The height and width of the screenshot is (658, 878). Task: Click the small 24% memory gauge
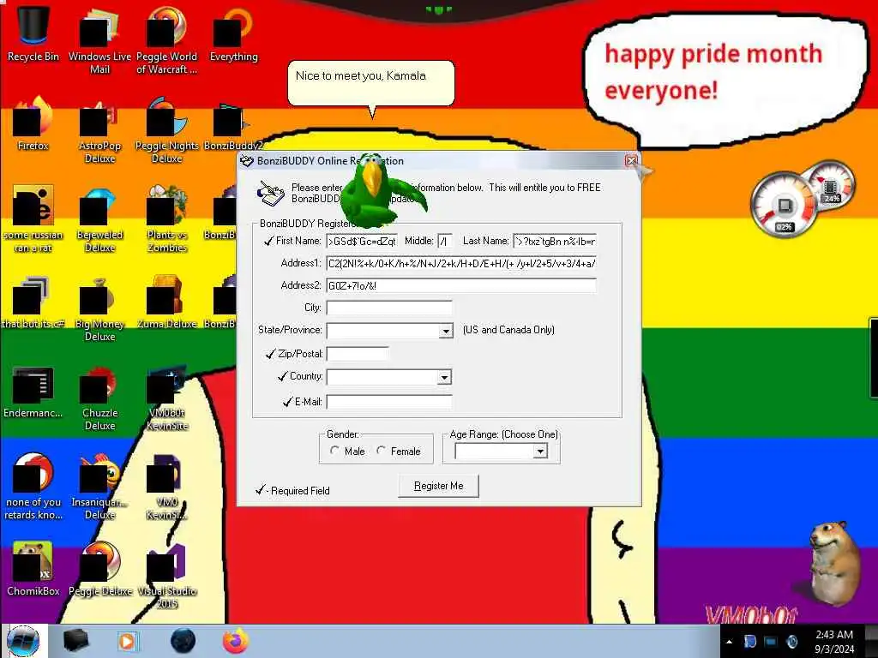pos(831,186)
